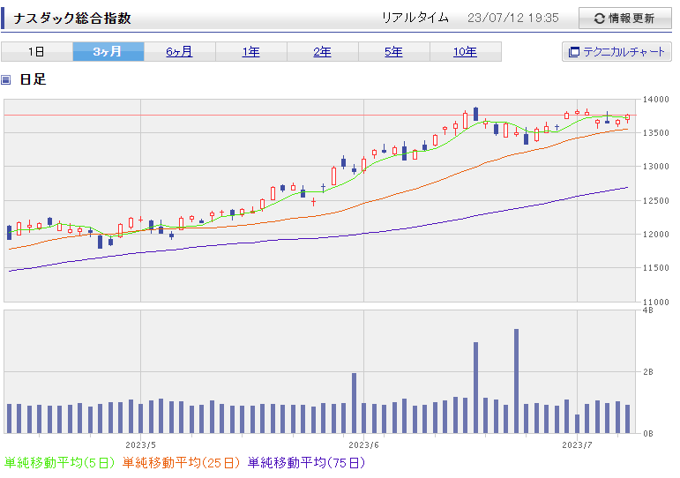Viewport: 680px width, 478px height.
Task: Show the 10年 chart range
Action: 465,52
